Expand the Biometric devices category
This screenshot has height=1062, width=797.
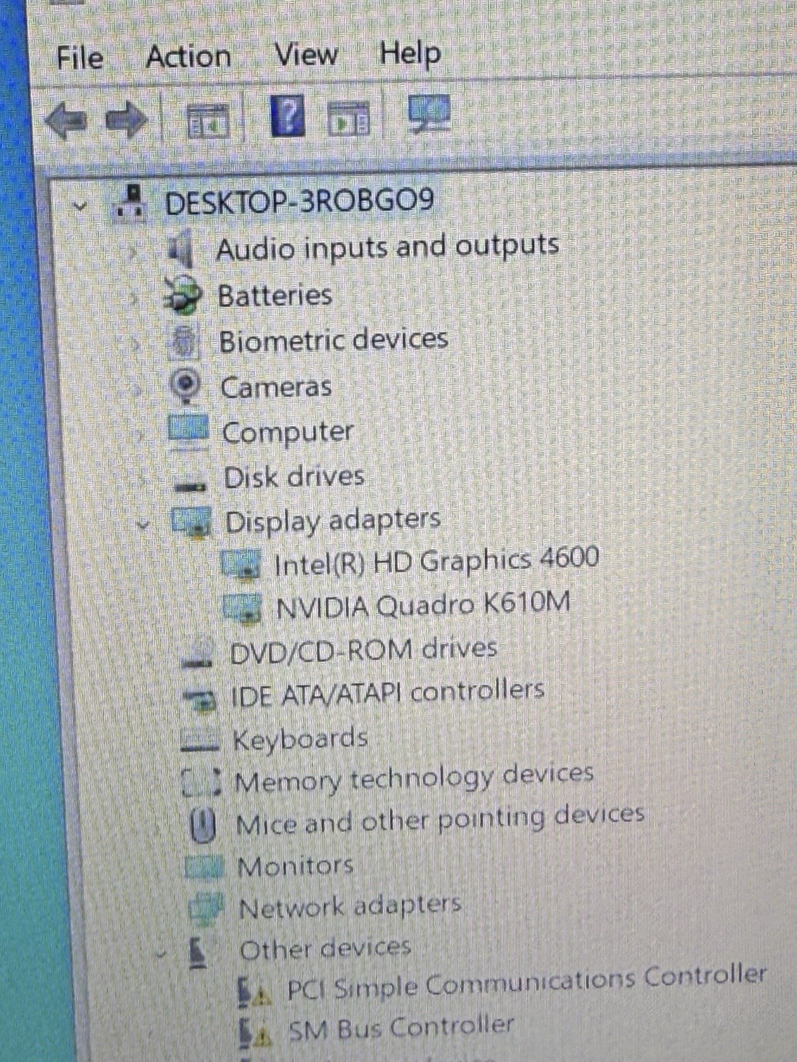click(x=136, y=344)
